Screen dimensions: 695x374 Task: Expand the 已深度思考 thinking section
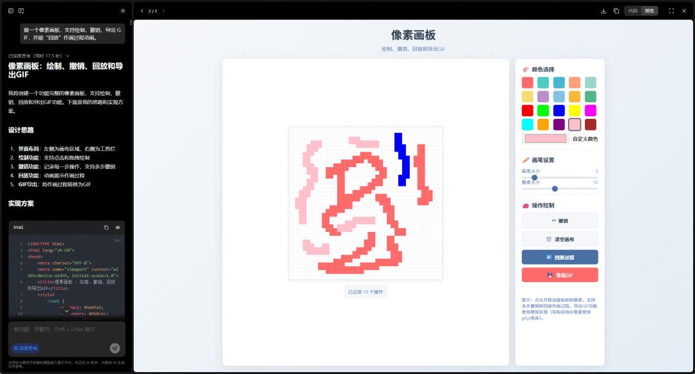(39, 56)
